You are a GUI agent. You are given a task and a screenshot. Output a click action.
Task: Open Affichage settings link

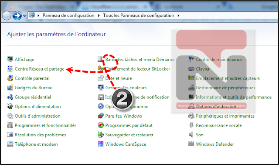pyautogui.click(x=24, y=59)
